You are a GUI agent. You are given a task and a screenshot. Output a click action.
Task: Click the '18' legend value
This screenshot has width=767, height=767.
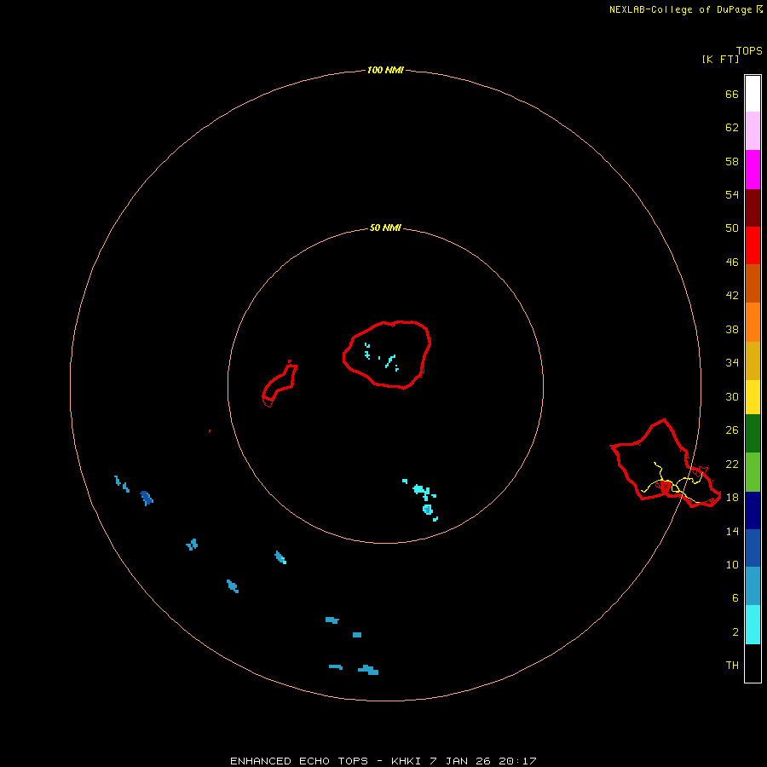point(732,498)
